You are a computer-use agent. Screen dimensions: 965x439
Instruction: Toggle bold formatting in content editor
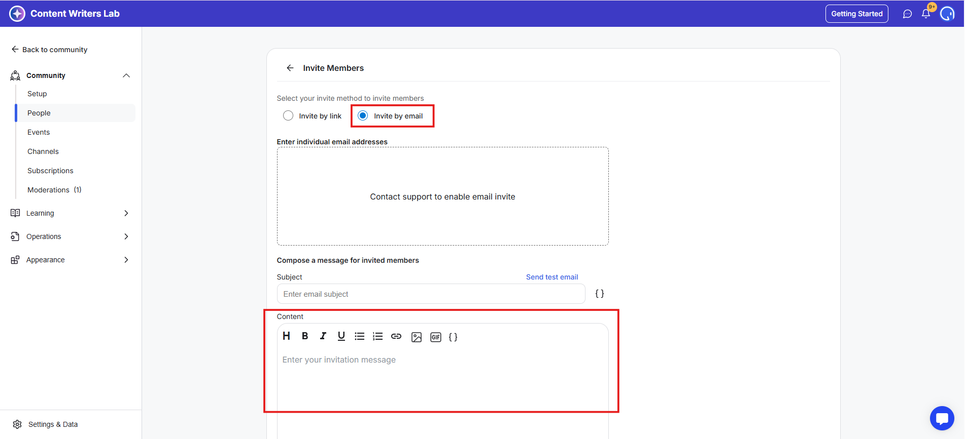point(305,336)
